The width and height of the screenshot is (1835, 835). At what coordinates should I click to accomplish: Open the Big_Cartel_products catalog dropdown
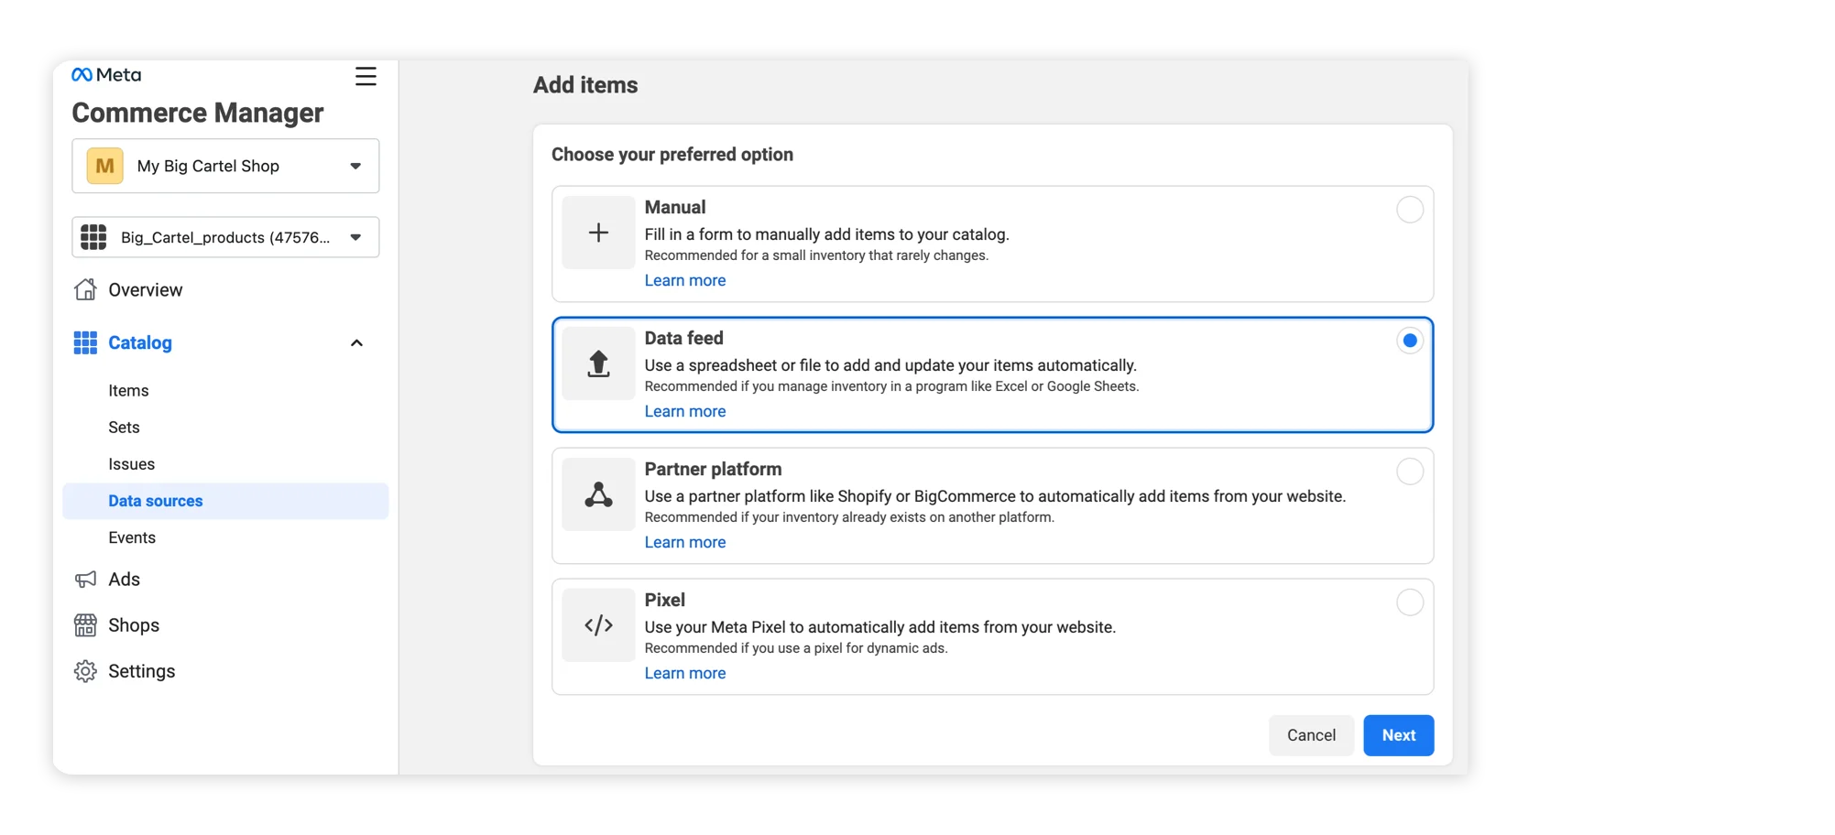pos(225,237)
